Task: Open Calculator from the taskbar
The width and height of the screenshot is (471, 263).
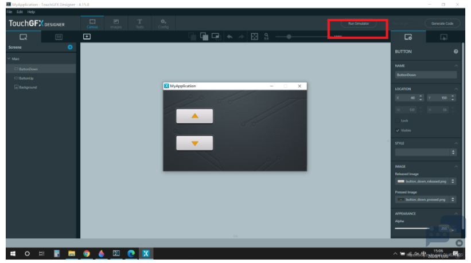Action: (x=57, y=254)
